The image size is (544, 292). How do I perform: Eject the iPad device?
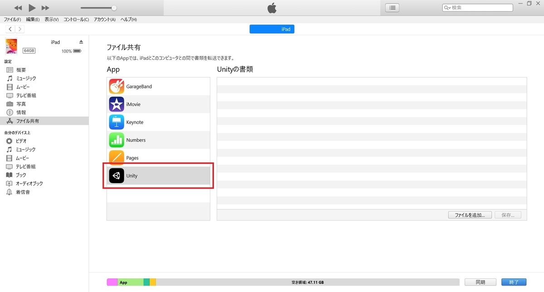coord(81,42)
